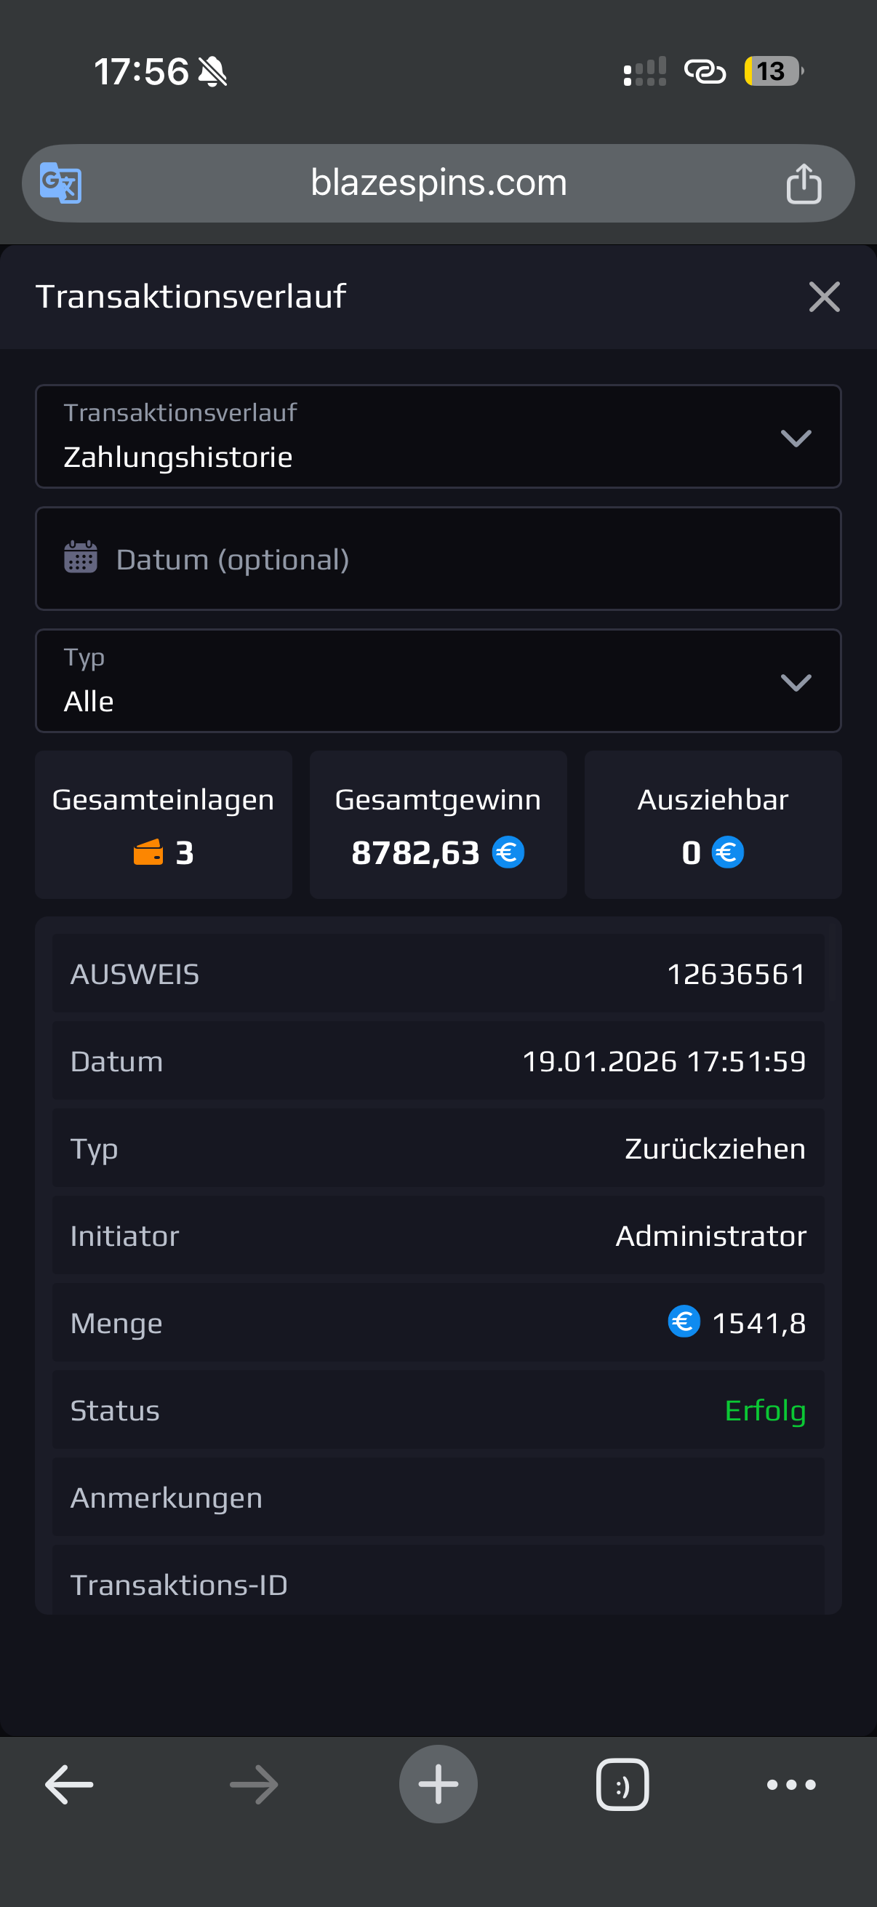Select the Gesamteinlagen summary card

164,825
